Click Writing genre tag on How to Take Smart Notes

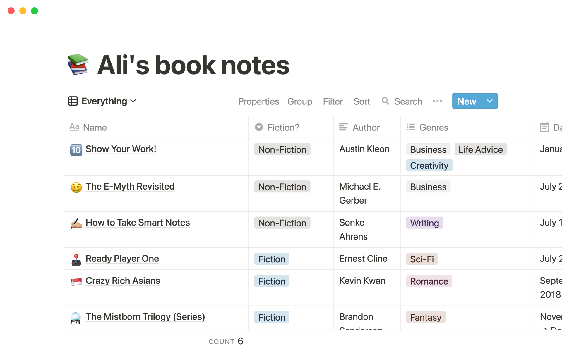pyautogui.click(x=424, y=223)
